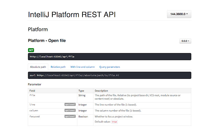Select the With line and column tab
This screenshot has height=136, width=219.
tap(82, 67)
